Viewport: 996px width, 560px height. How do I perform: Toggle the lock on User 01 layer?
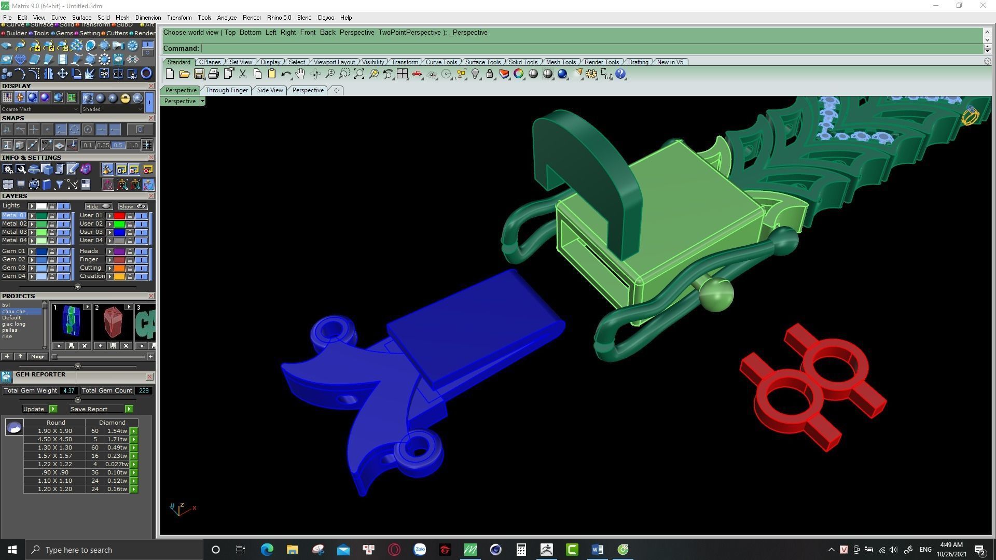130,216
